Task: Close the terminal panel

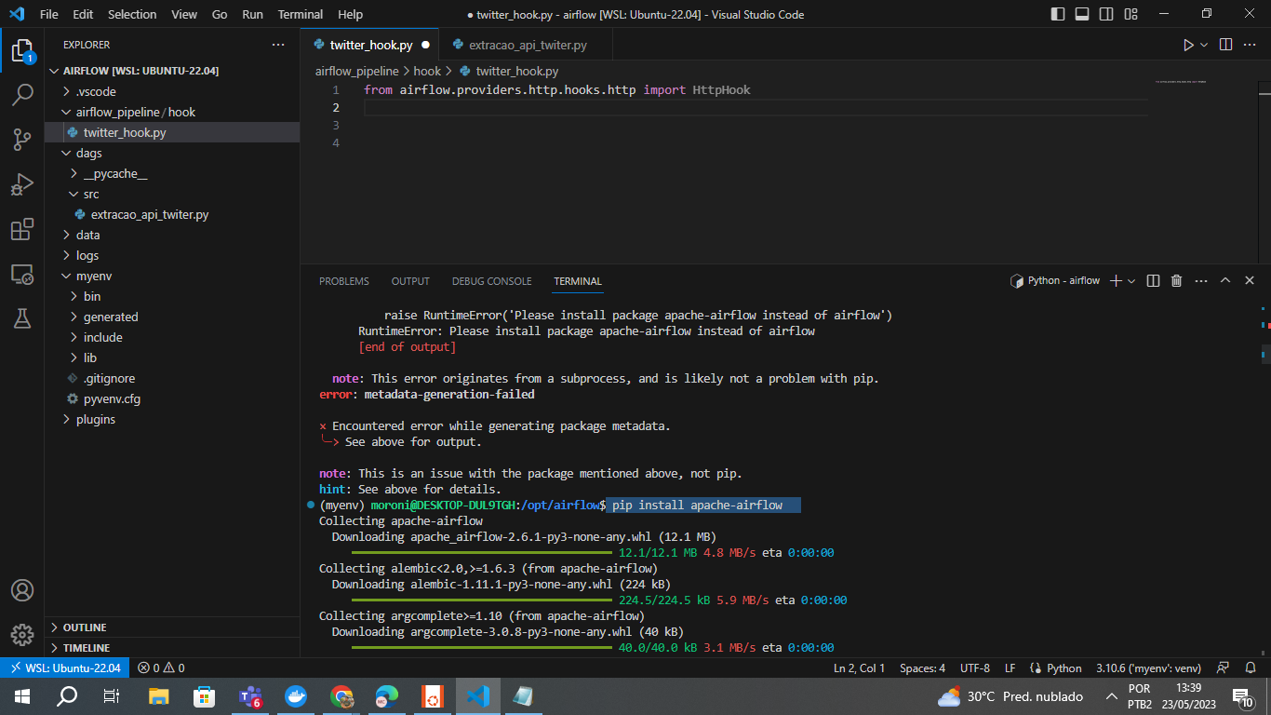Action: 1250,280
